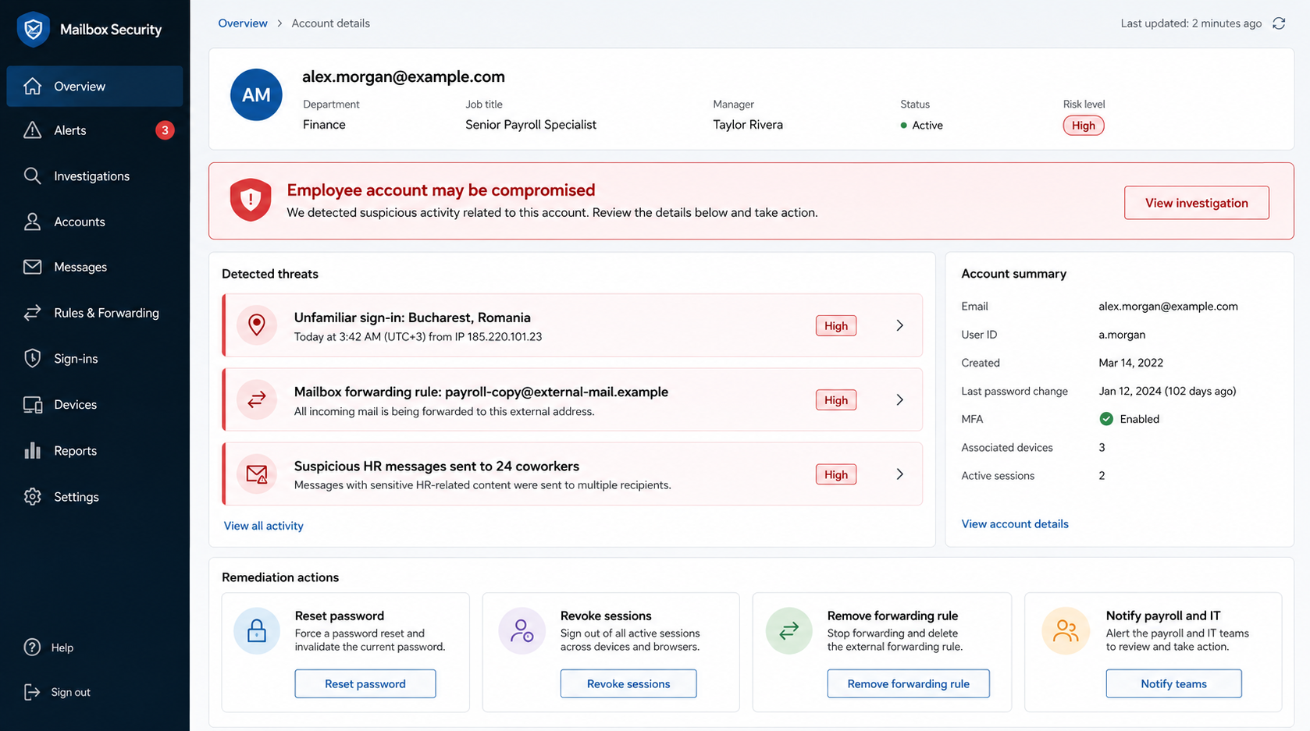Click the red compromised shield warning icon
Viewport: 1310px width, 731px height.
tap(251, 200)
